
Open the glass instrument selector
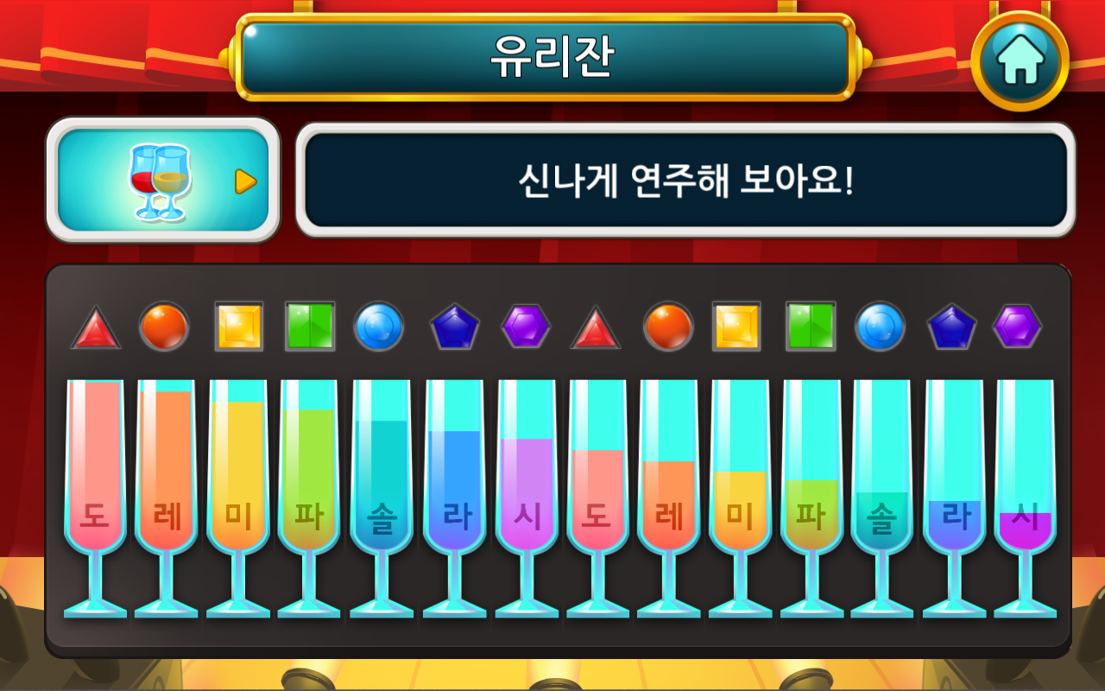coord(163,181)
